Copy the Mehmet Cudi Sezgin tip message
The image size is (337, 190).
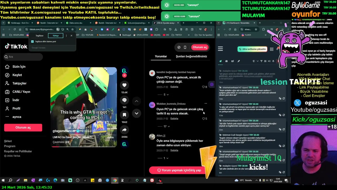pyautogui.click(x=280, y=146)
